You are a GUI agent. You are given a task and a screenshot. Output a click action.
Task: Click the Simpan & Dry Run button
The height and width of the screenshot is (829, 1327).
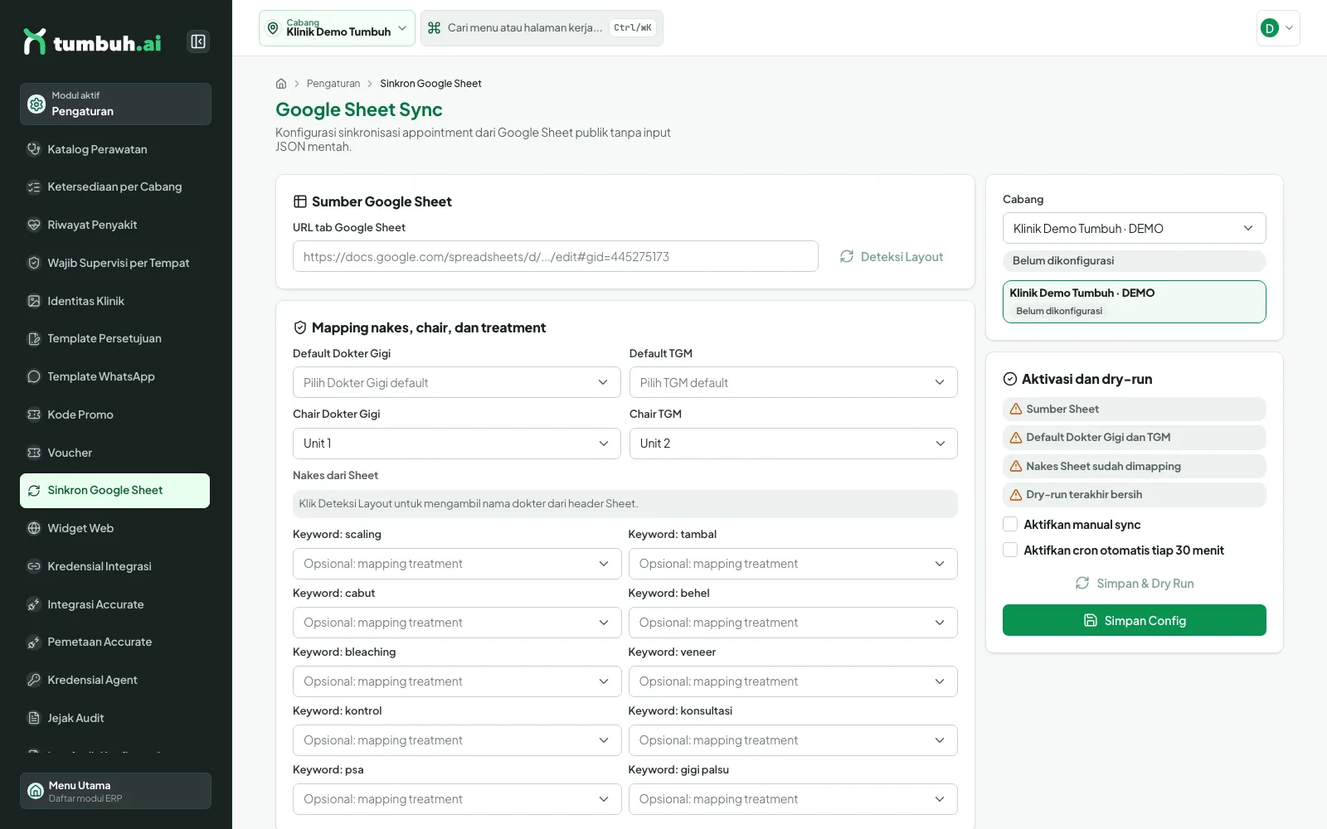point(1134,584)
